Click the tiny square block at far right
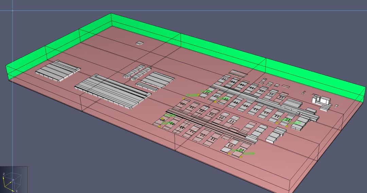Image resolution: width=367 pixels, height=193 pixels. [x=336, y=106]
